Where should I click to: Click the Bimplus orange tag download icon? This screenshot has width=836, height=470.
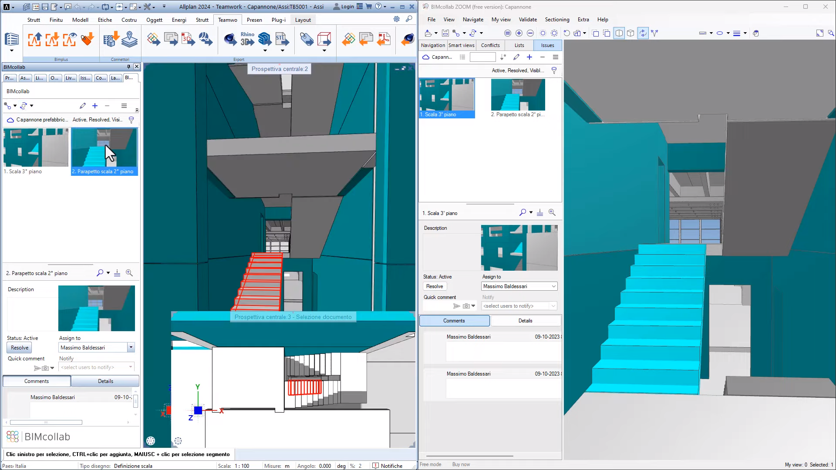coord(87,39)
